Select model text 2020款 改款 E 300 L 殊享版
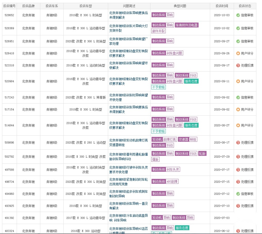Viewport: 262px width, 234px height. [x=86, y=97]
